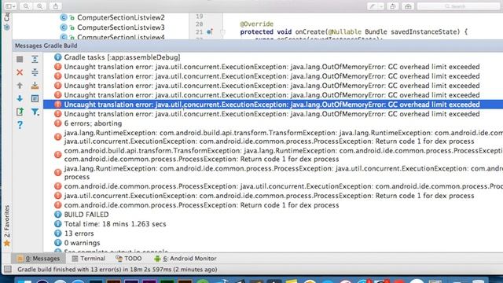This screenshot has height=283, width=503.
Task: Focus the Search field in the window toolbar
Action: tap(458, 6)
